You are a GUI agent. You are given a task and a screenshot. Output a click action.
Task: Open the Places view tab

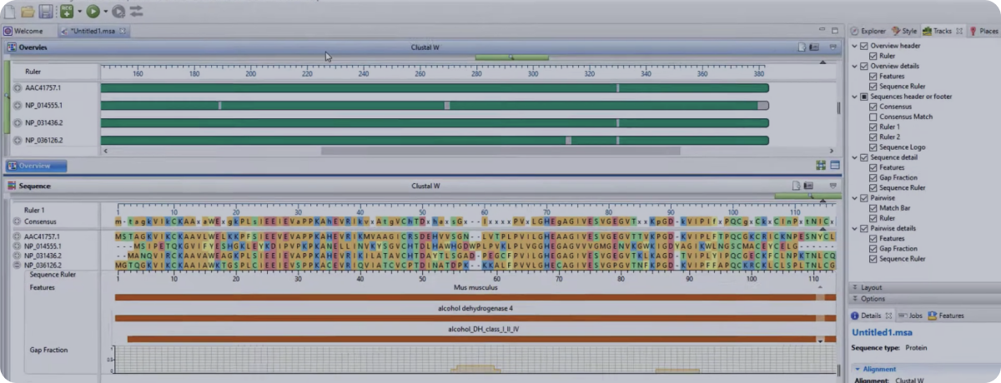point(983,31)
